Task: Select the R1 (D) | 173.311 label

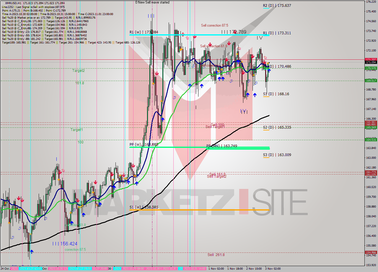Action: (x=277, y=33)
